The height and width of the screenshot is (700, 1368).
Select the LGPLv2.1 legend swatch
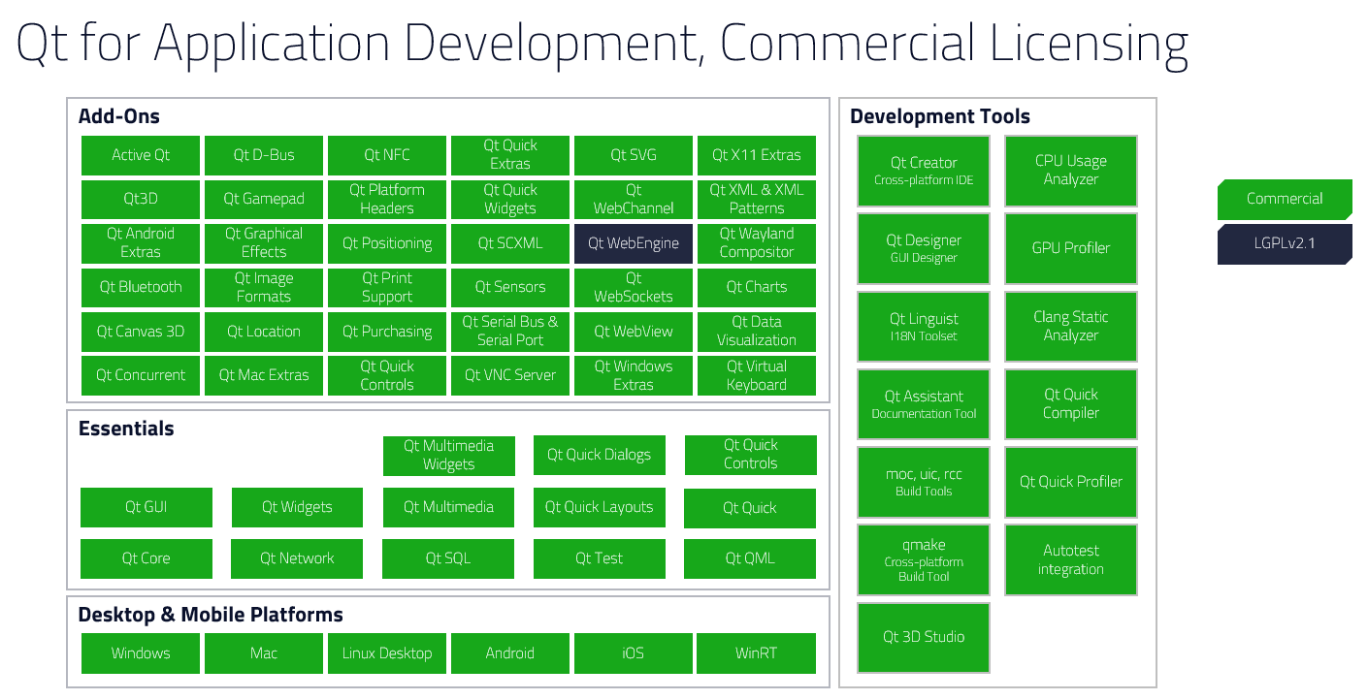click(x=1284, y=243)
